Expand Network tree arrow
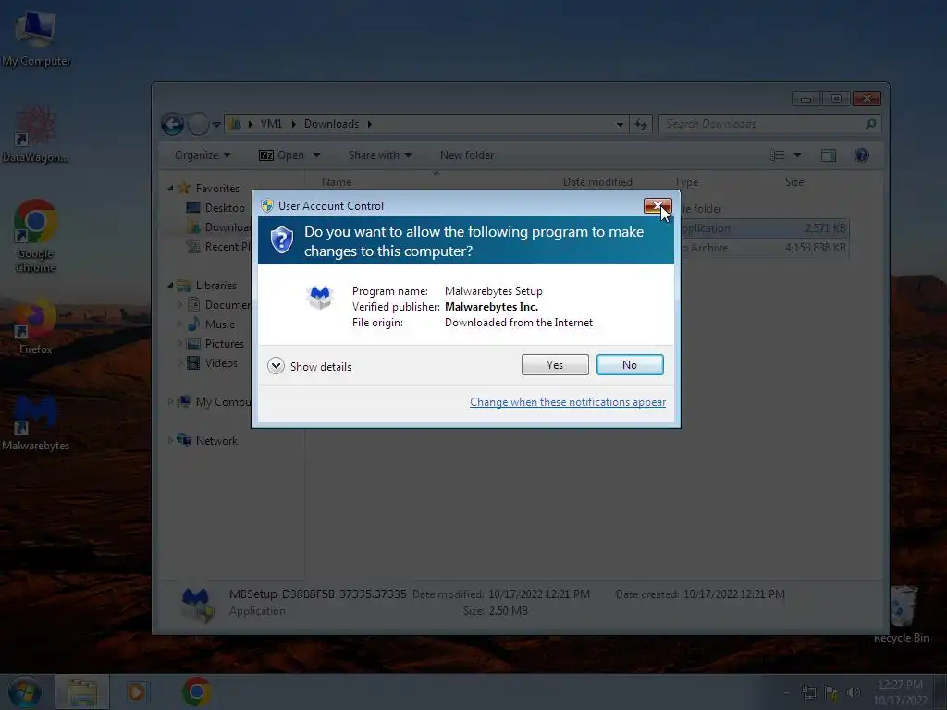 (170, 441)
